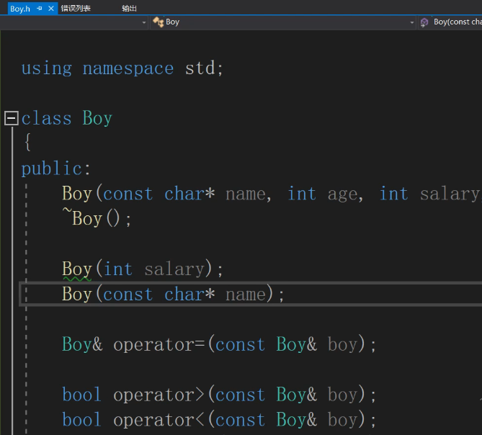482x435 pixels.
Task: Close the Boy.h tab
Action: coord(51,9)
